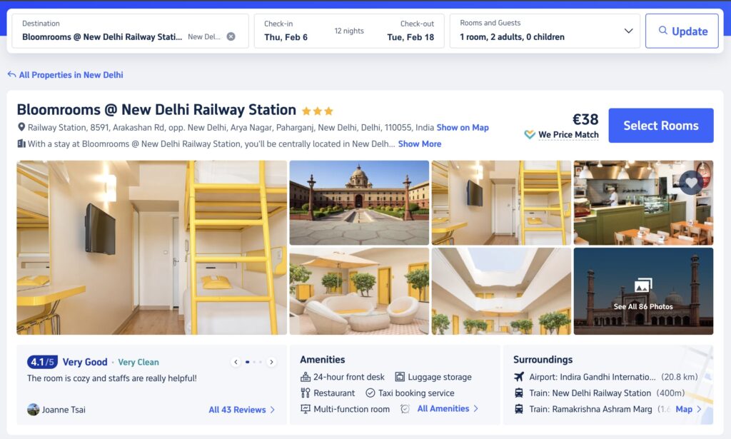Click the Destination input field

(130, 31)
